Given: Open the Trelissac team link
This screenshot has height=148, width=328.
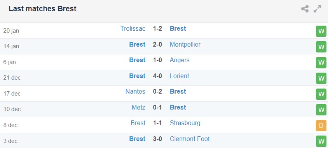Looking at the screenshot, I should click(x=133, y=28).
